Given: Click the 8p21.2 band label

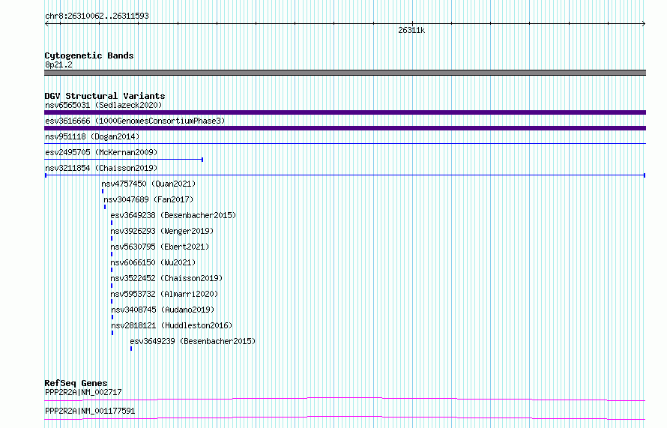Looking at the screenshot, I should click(x=58, y=64).
